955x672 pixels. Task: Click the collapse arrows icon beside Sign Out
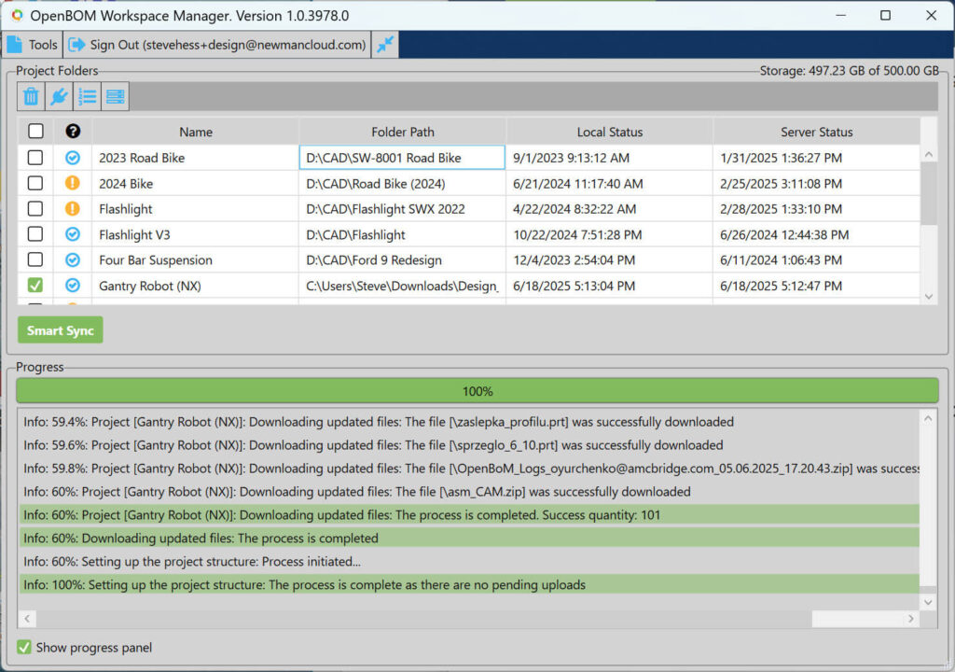(385, 45)
